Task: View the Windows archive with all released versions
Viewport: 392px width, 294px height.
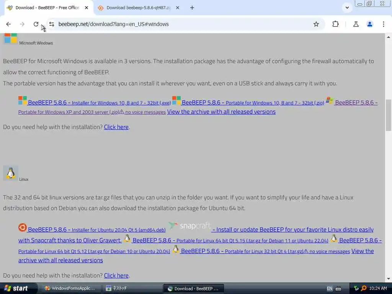Action: coord(221,112)
